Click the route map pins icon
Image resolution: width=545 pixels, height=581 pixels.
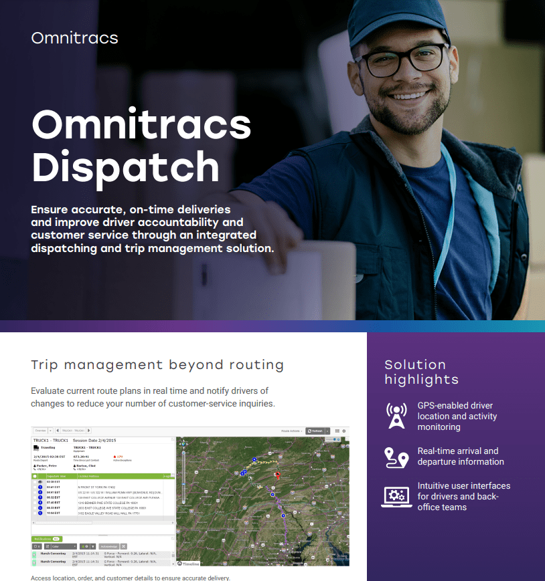click(396, 457)
